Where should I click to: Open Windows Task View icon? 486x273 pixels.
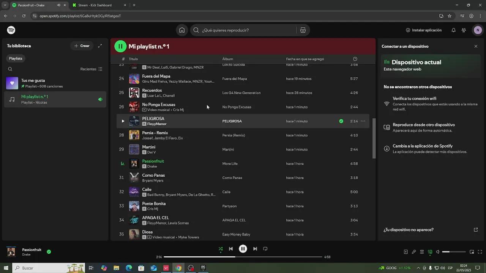point(91,268)
